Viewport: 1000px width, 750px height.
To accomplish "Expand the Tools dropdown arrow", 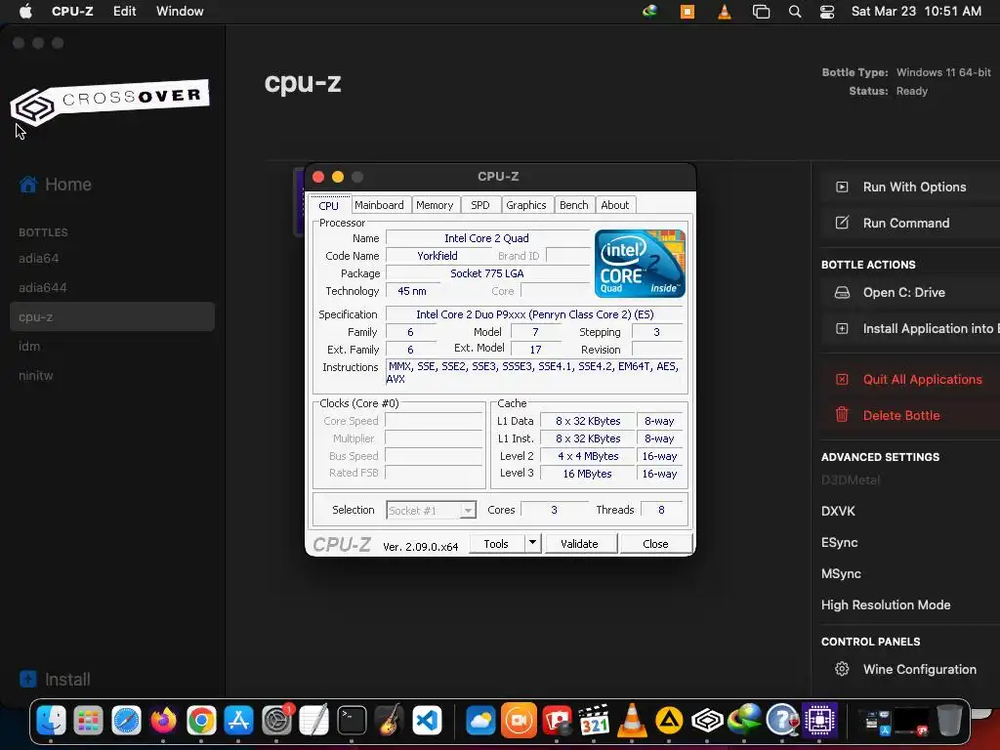I will pos(532,543).
